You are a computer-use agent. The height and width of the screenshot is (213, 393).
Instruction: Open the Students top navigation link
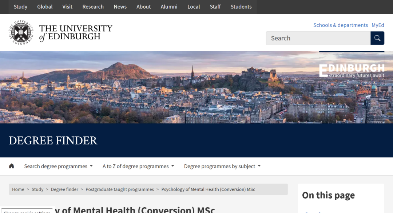pos(241,7)
